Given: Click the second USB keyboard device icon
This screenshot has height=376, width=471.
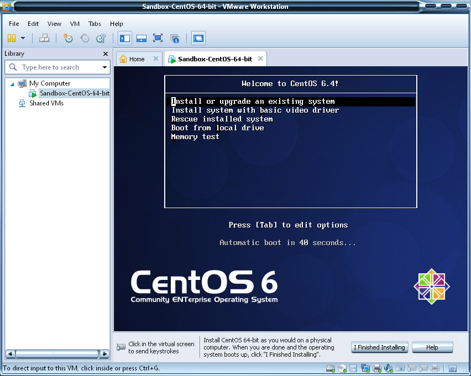Looking at the screenshot, I should 423,368.
